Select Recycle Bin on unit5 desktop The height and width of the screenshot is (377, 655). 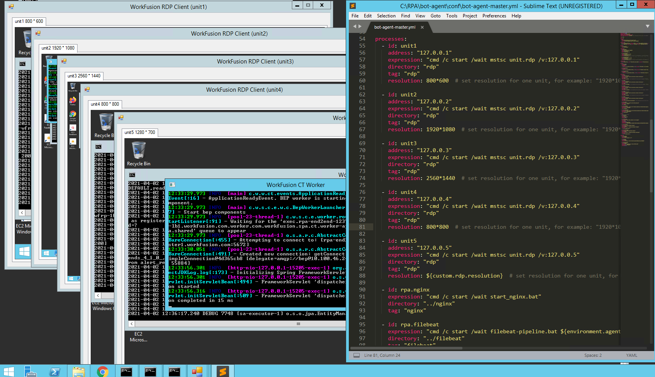point(138,154)
